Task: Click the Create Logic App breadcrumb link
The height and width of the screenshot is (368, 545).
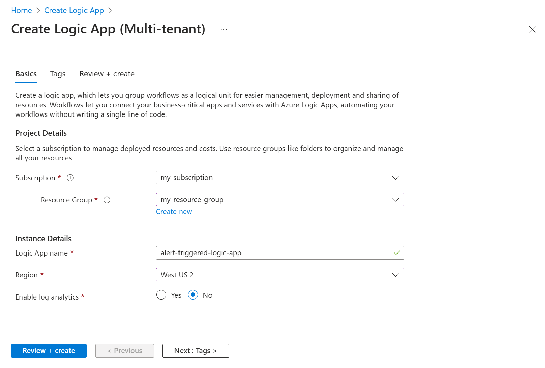Action: pos(74,11)
